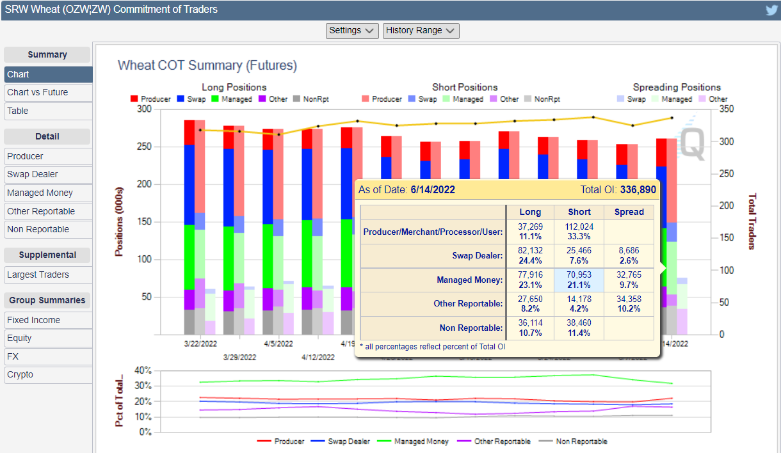
Task: Click the Twitter bird icon
Action: tap(771, 10)
